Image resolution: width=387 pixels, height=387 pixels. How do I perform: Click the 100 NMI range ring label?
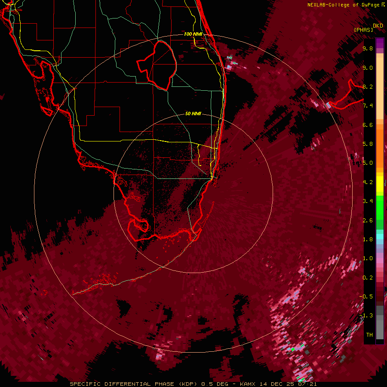(x=193, y=34)
